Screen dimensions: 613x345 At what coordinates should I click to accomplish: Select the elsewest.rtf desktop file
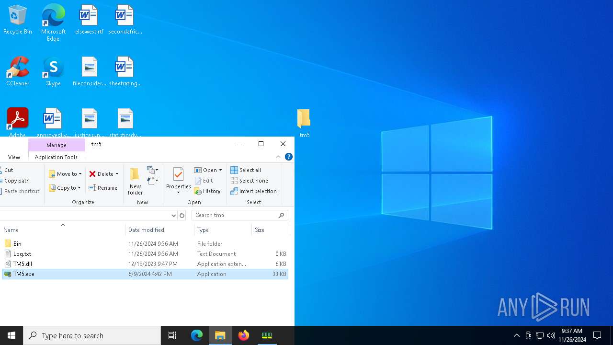pyautogui.click(x=89, y=20)
